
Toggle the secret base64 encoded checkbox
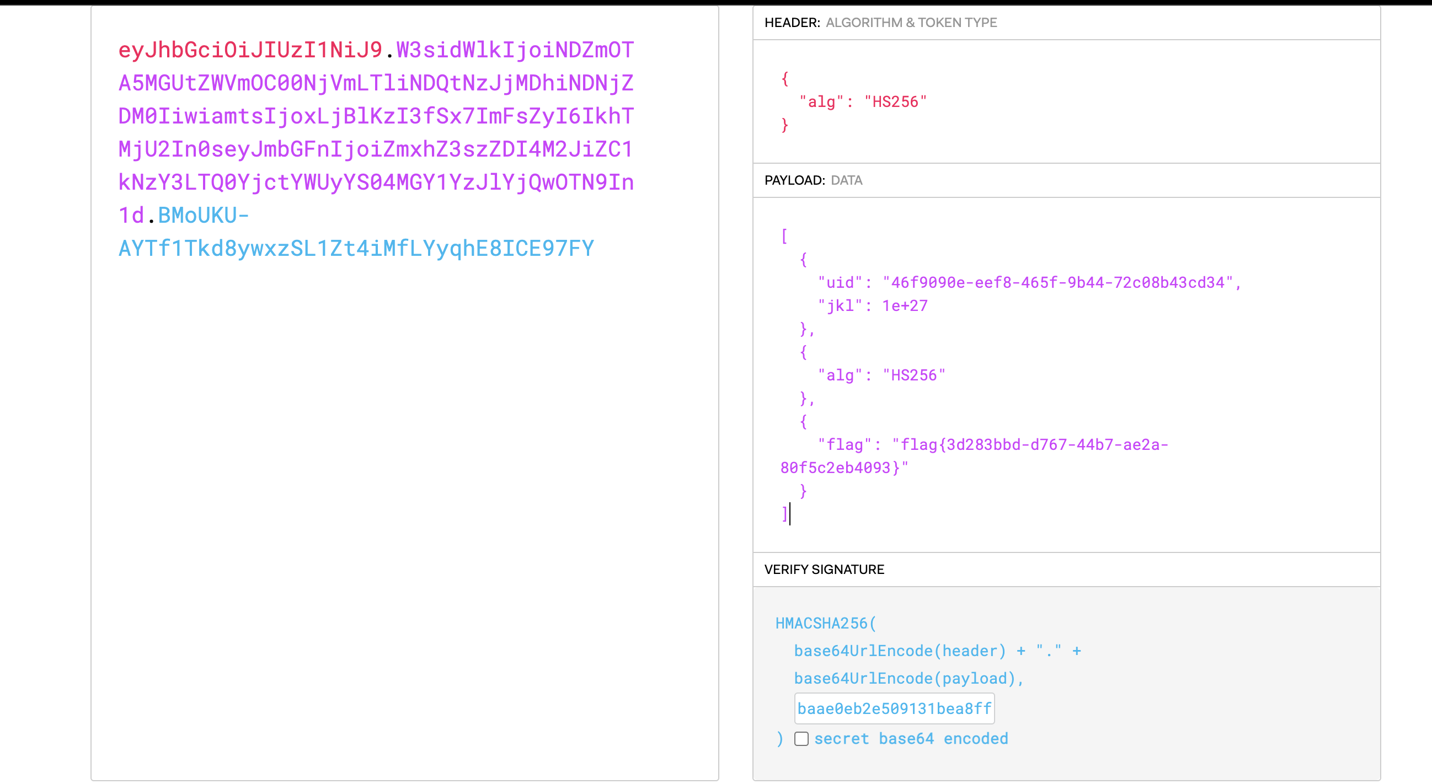(x=801, y=738)
